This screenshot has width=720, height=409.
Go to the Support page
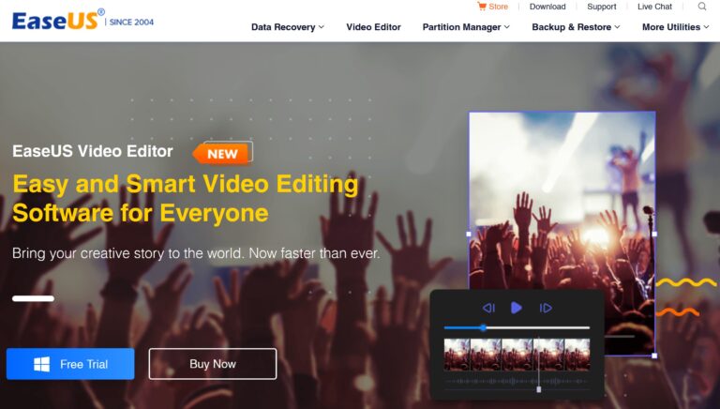click(x=602, y=7)
